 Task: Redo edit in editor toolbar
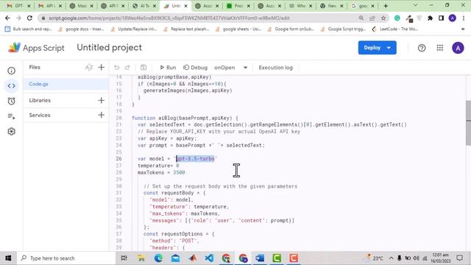pyautogui.click(x=127, y=68)
